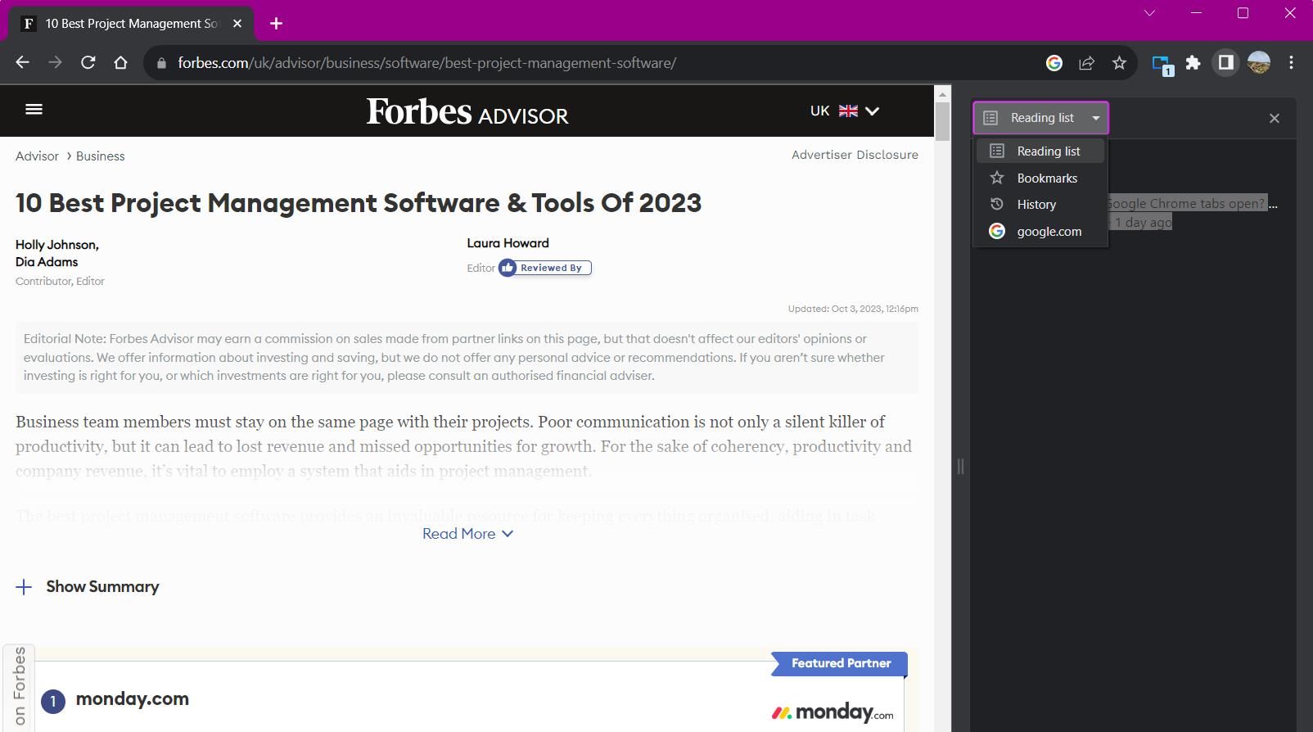Click the share page icon

click(x=1086, y=63)
